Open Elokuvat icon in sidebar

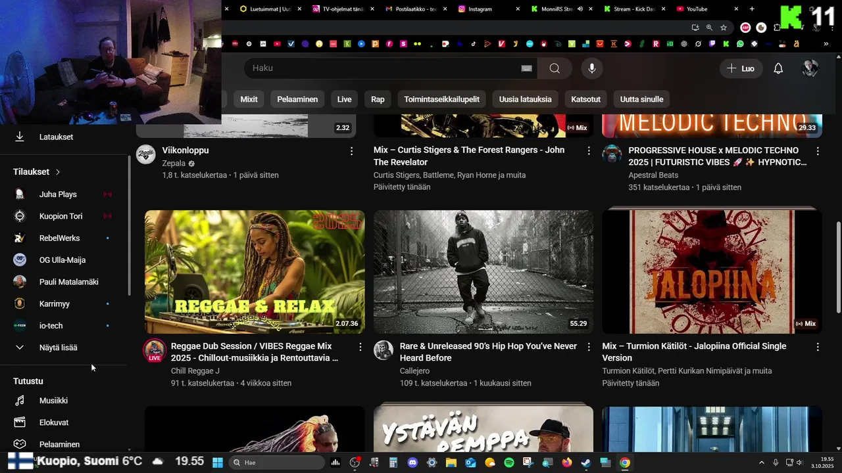(20, 422)
